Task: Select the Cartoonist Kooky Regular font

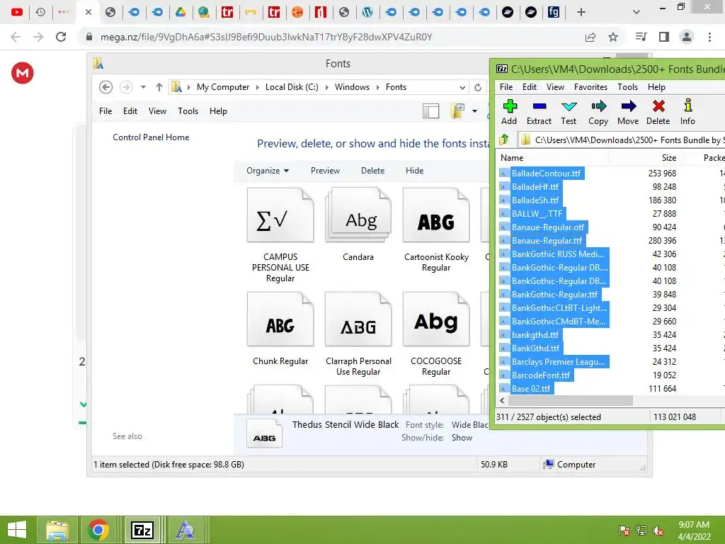Action: point(436,230)
